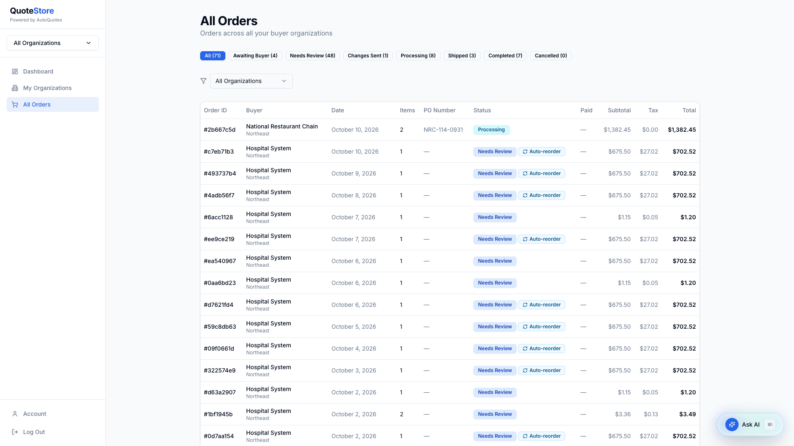Click the Processing status badge
Image resolution: width=794 pixels, height=446 pixels.
tap(491, 130)
